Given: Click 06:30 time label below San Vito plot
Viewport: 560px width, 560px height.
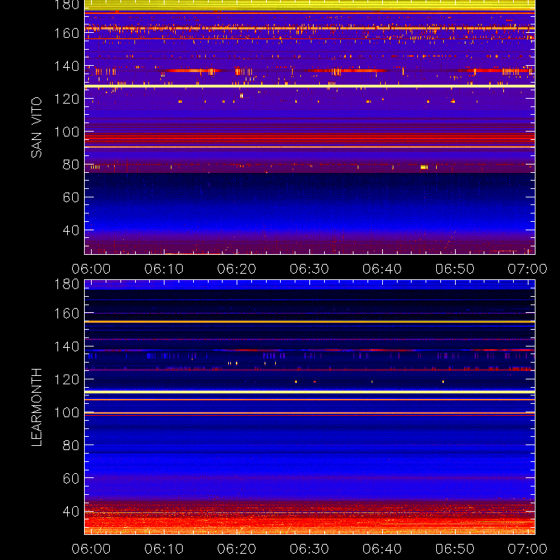Looking at the screenshot, I should [309, 269].
